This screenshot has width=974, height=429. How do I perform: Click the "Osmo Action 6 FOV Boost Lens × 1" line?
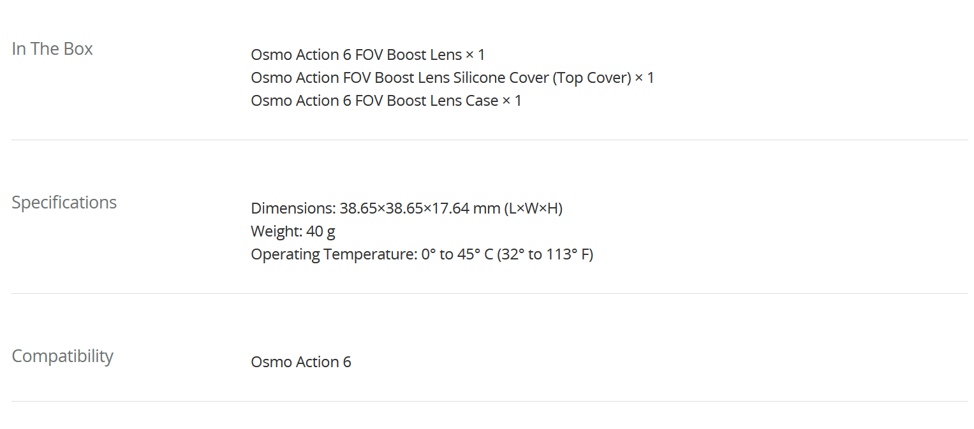[367, 55]
